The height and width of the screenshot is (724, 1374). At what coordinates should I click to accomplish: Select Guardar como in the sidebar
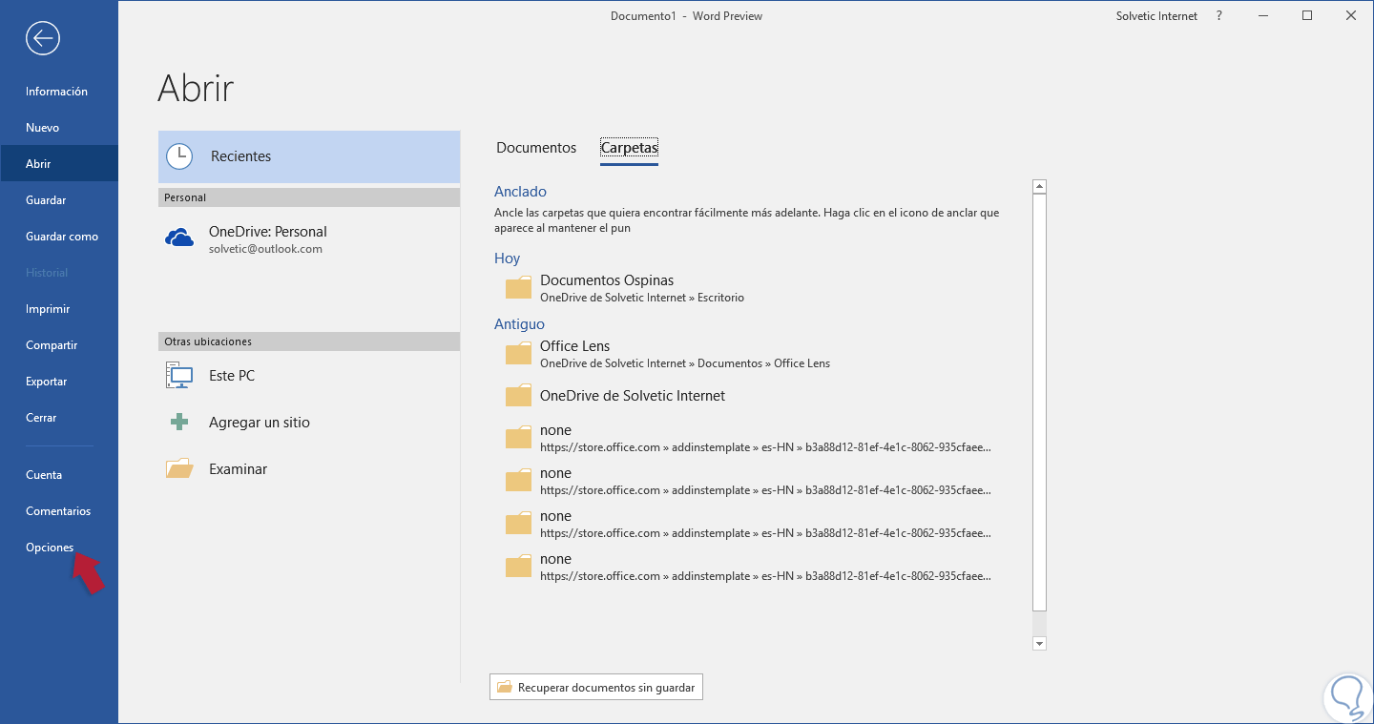pos(62,237)
